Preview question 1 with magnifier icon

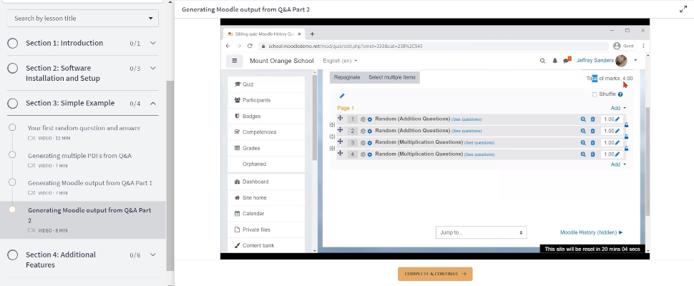coord(583,119)
